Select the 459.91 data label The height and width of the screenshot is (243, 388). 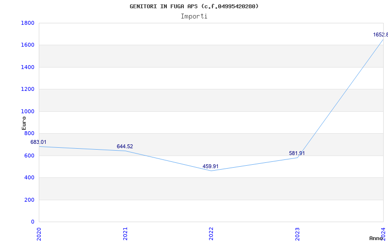pyautogui.click(x=210, y=166)
